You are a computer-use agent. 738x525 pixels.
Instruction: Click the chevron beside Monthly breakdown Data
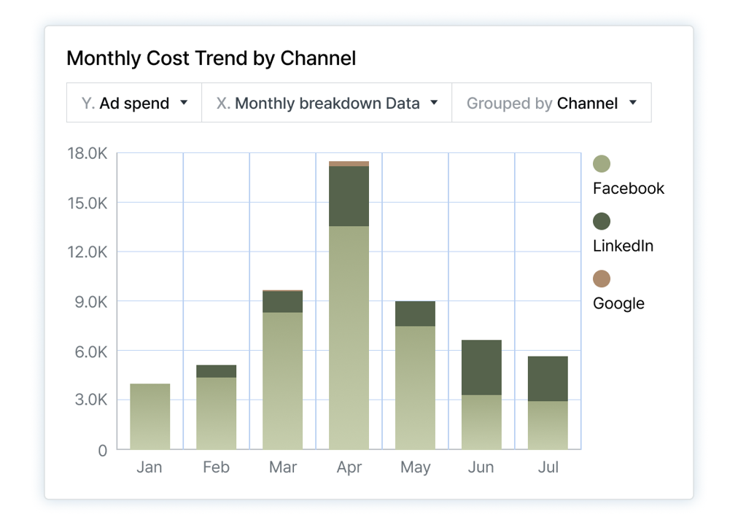(x=435, y=103)
